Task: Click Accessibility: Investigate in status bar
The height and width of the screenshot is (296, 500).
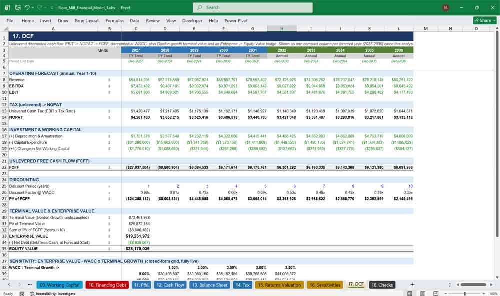Action: tap(53, 294)
